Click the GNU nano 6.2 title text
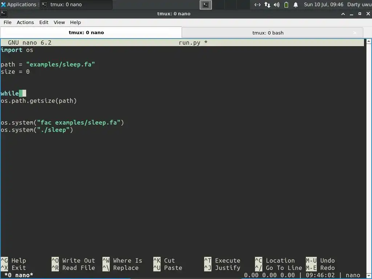The height and width of the screenshot is (279, 372). tap(30, 43)
